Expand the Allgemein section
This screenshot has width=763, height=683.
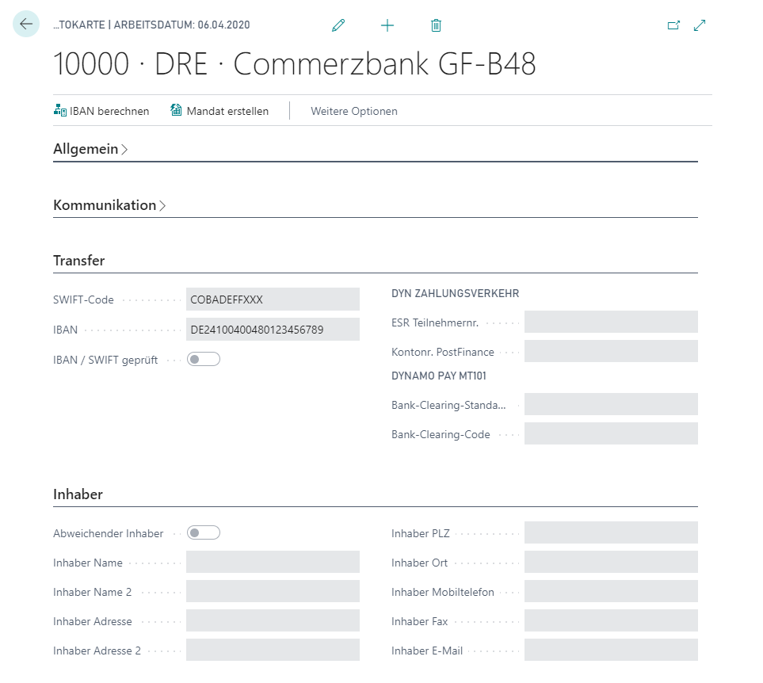pos(87,148)
